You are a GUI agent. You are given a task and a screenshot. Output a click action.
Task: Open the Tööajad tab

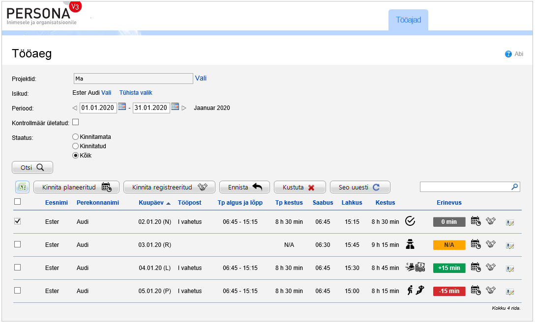[x=408, y=20]
